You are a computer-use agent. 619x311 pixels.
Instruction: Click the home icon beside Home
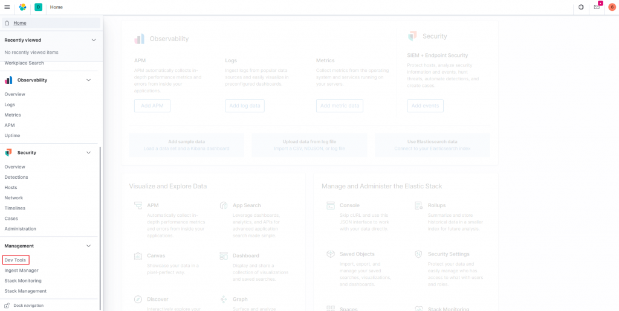click(x=7, y=23)
